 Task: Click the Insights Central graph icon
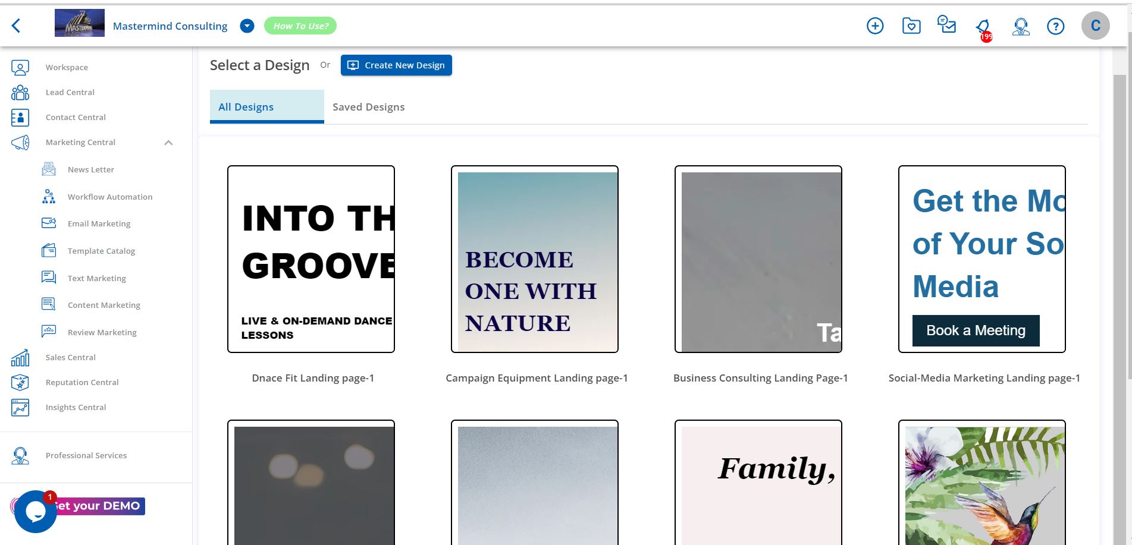[20, 407]
